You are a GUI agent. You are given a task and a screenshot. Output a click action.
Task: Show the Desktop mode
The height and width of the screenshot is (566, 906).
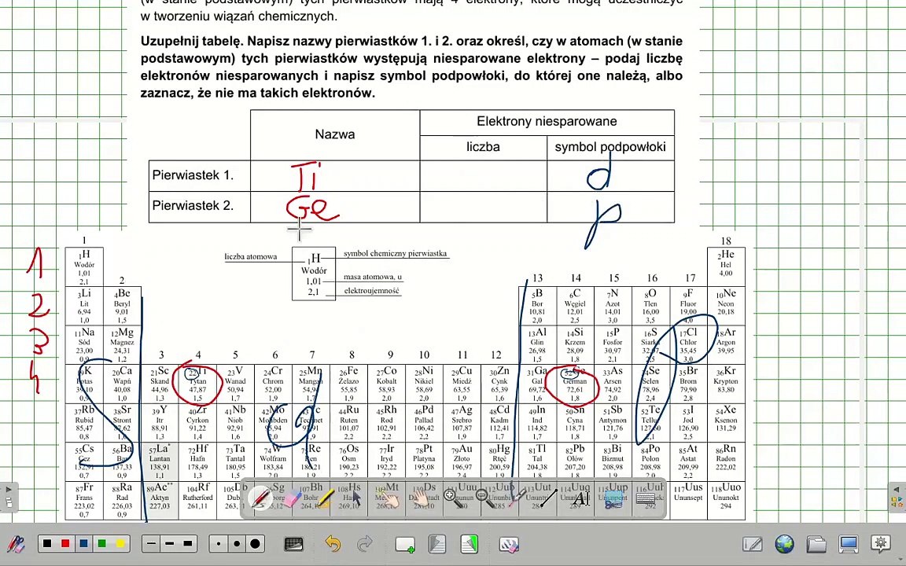click(x=849, y=543)
